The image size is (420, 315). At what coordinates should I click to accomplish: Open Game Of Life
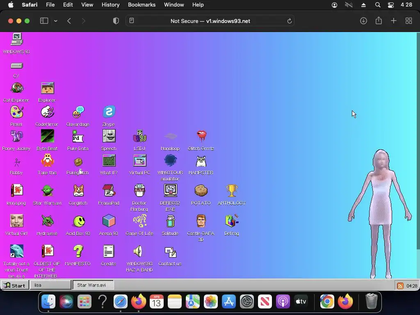(140, 221)
